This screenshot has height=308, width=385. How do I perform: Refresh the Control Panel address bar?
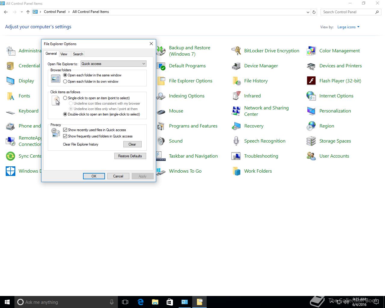(314, 12)
